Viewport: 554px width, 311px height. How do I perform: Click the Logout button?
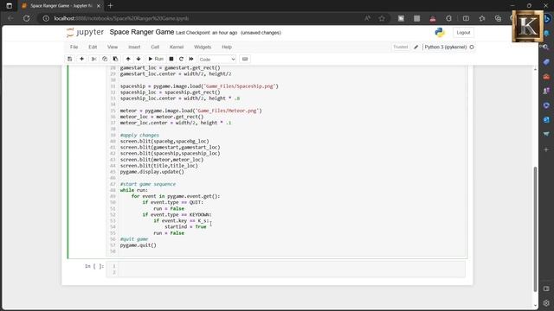[463, 33]
